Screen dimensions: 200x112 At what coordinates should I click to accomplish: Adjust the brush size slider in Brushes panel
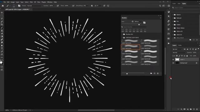click(139, 24)
